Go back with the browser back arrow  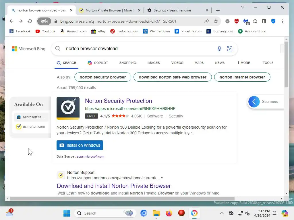11,21
